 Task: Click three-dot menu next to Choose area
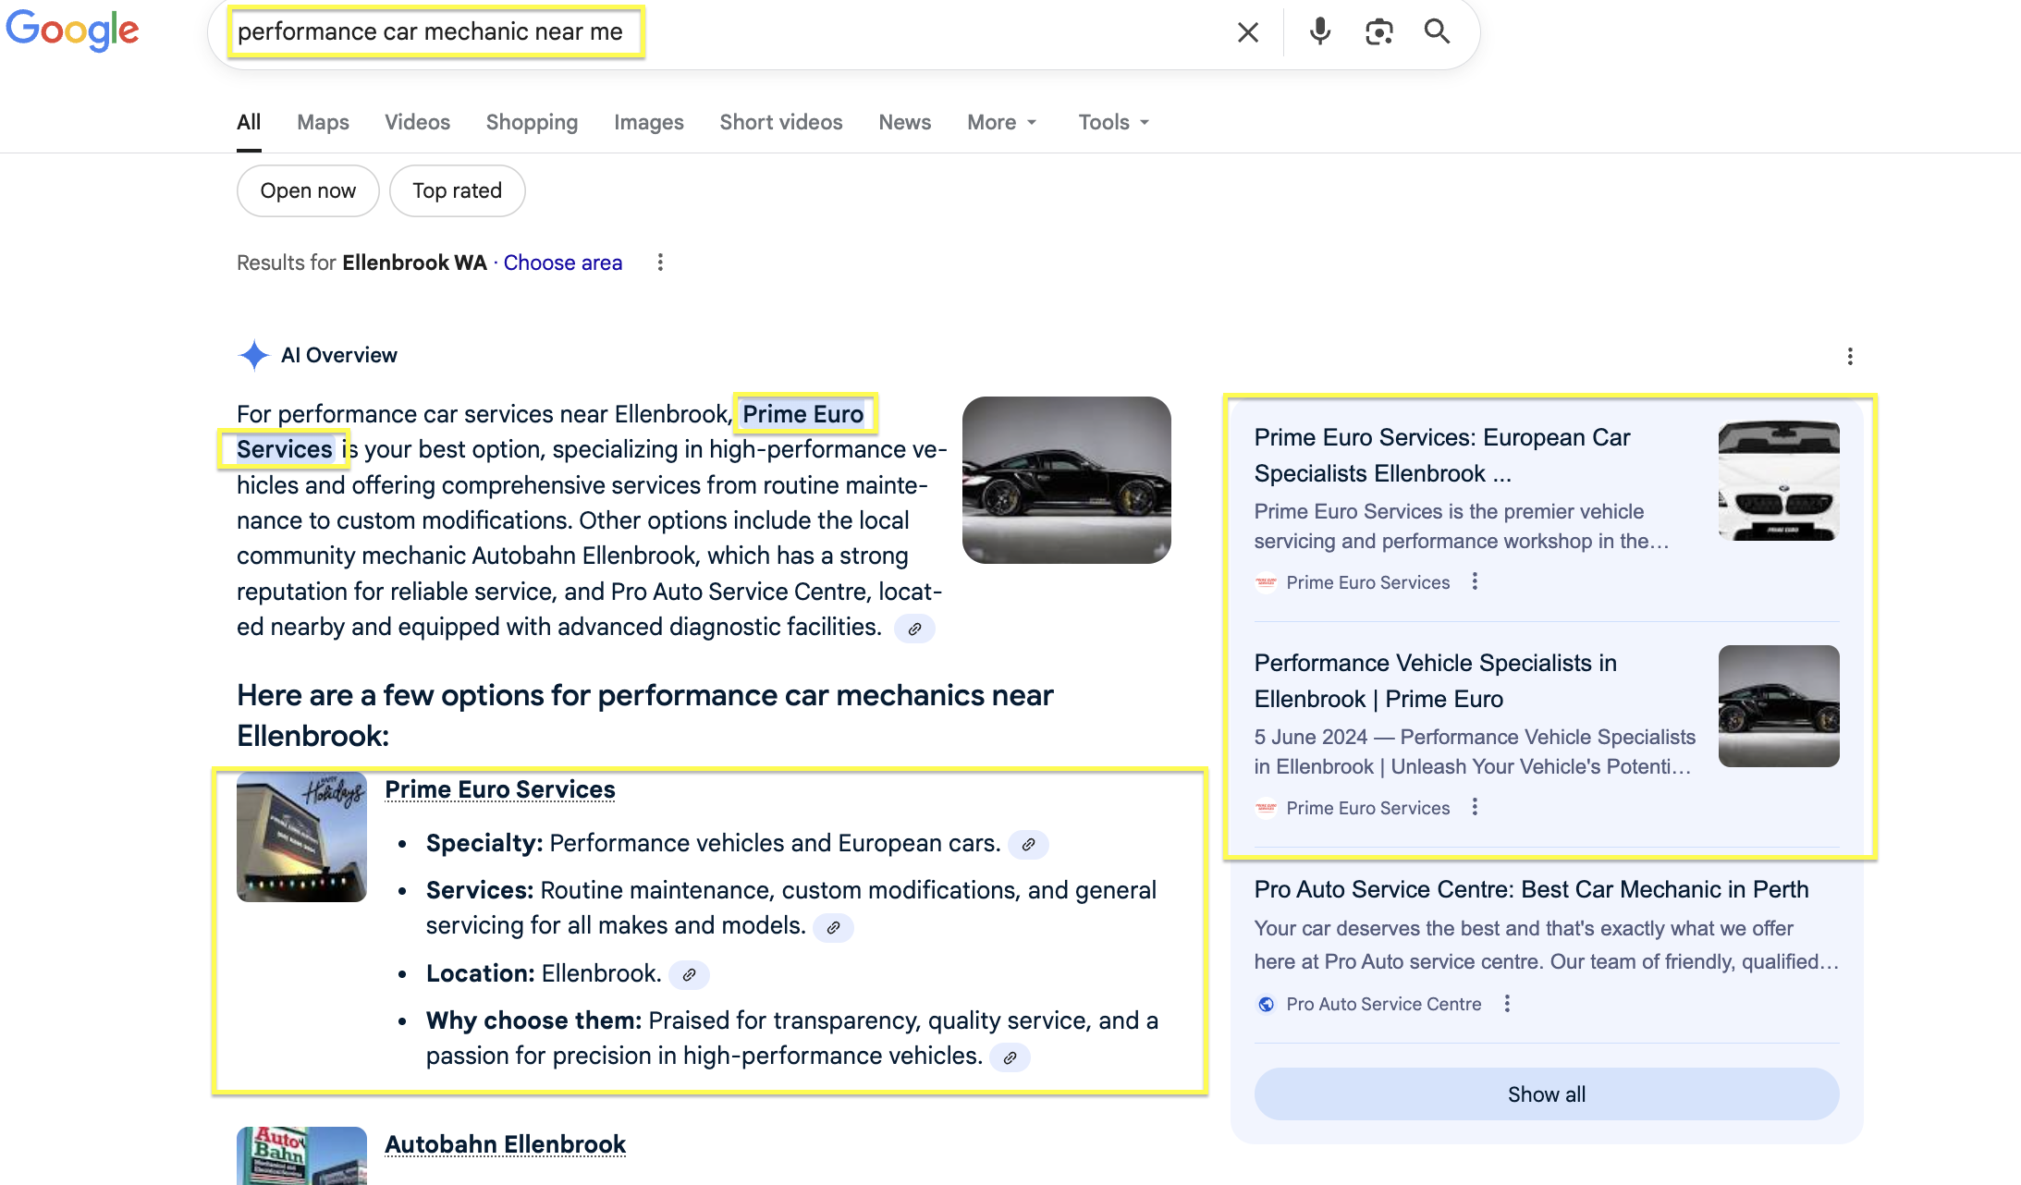(x=660, y=263)
